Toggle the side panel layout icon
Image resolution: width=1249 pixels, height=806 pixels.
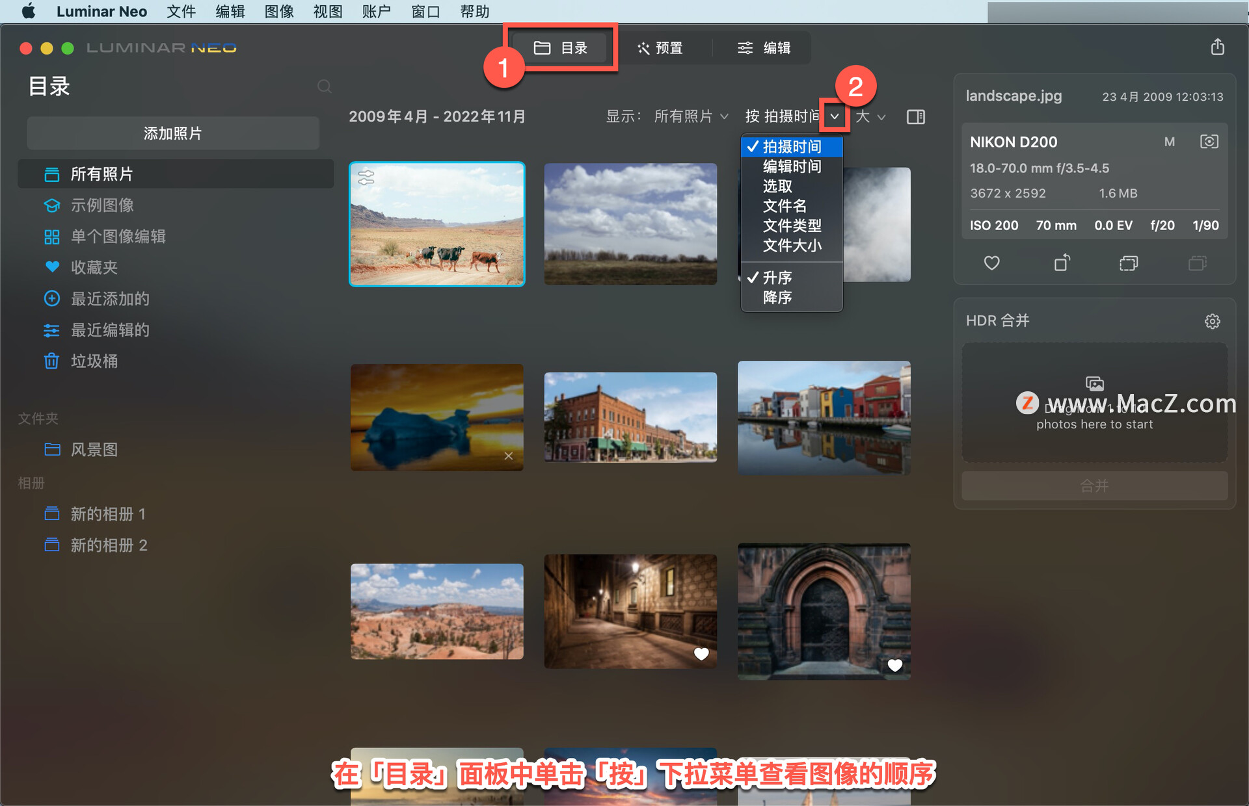click(916, 117)
